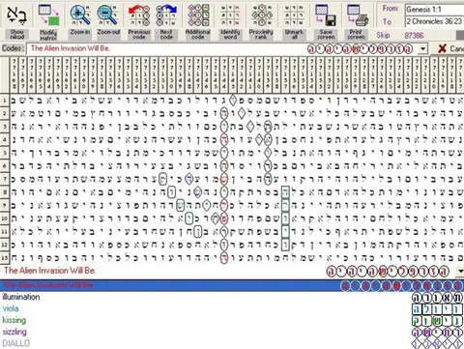Viewport: 464px width, 349px height.
Task: Open the Modify matrix tool
Action: (48, 15)
